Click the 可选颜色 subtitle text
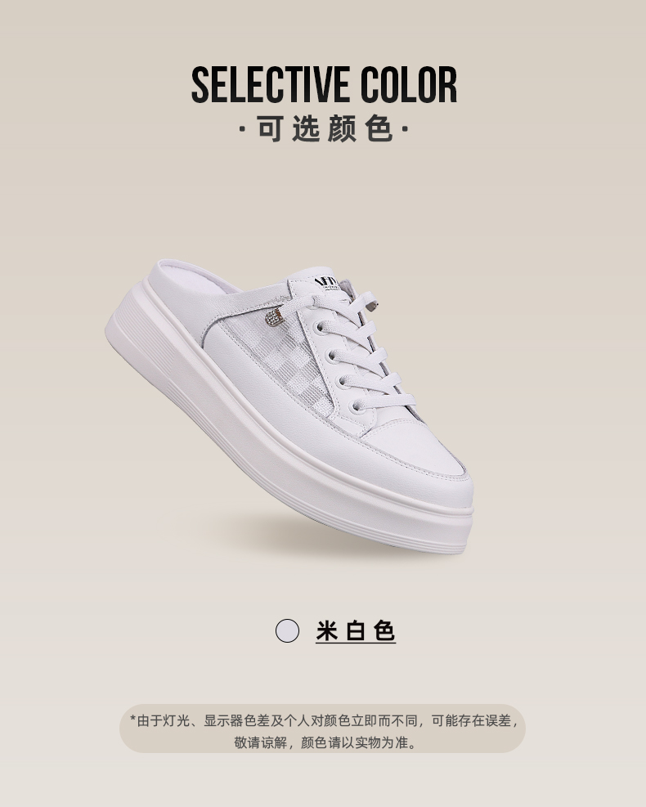Image resolution: width=646 pixels, height=807 pixels. 325,128
